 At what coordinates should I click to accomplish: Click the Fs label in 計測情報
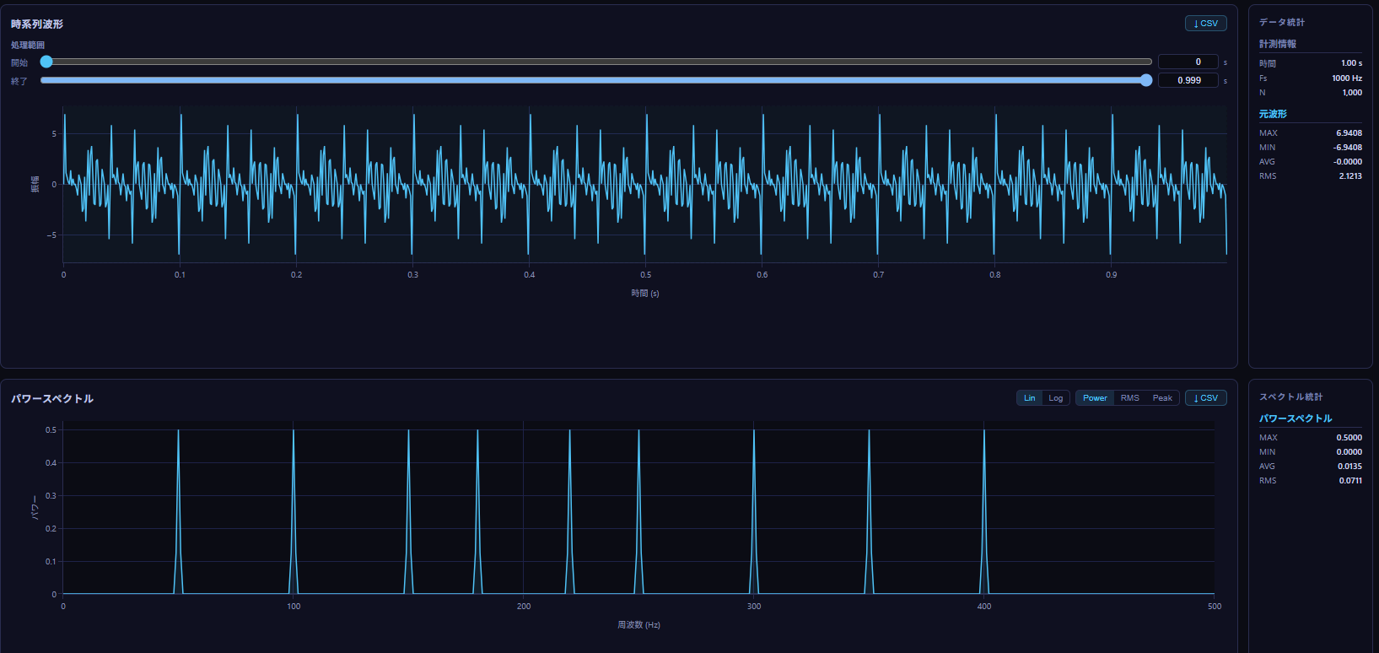tap(1263, 78)
